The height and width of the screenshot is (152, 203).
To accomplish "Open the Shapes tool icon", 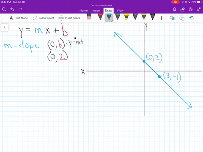I will (172, 18).
